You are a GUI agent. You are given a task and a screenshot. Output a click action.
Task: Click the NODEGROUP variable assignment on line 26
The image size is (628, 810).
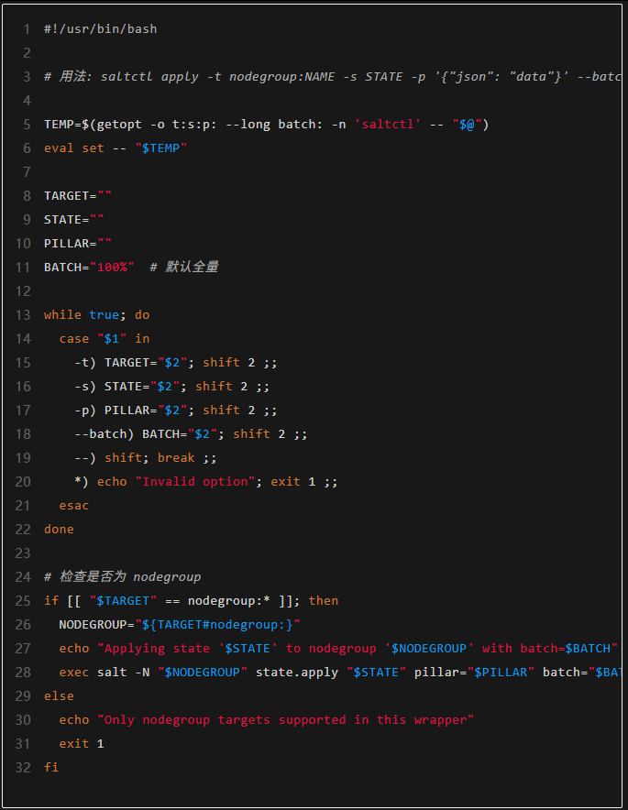click(179, 625)
